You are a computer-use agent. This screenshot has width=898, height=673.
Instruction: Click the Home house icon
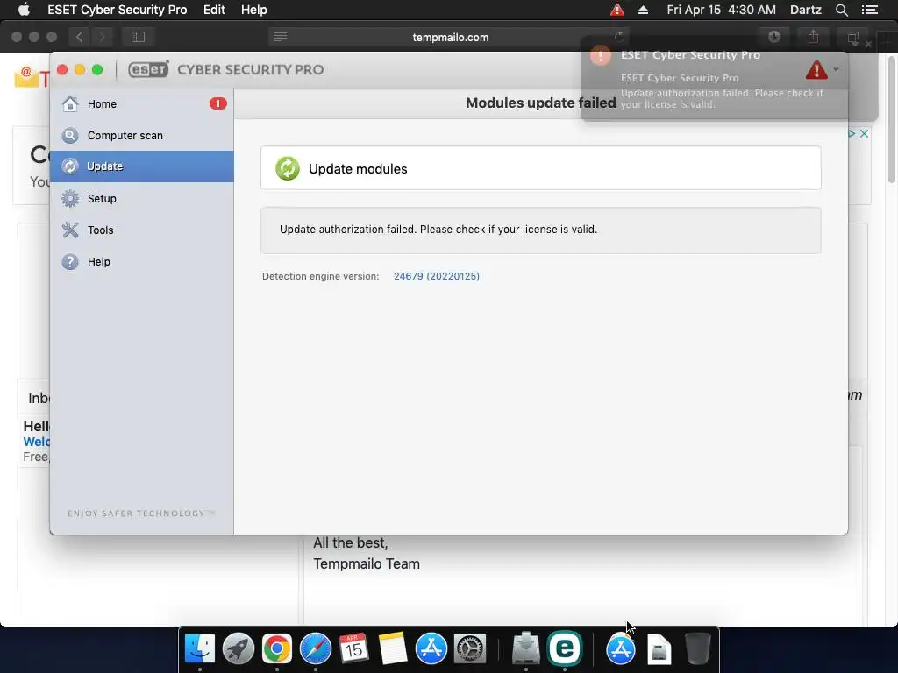70,103
